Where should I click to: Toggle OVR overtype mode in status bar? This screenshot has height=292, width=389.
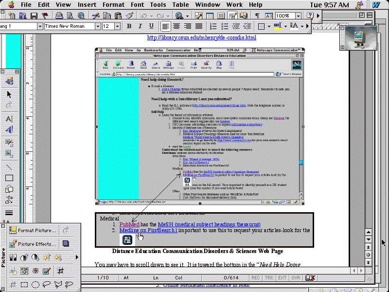(x=296, y=278)
